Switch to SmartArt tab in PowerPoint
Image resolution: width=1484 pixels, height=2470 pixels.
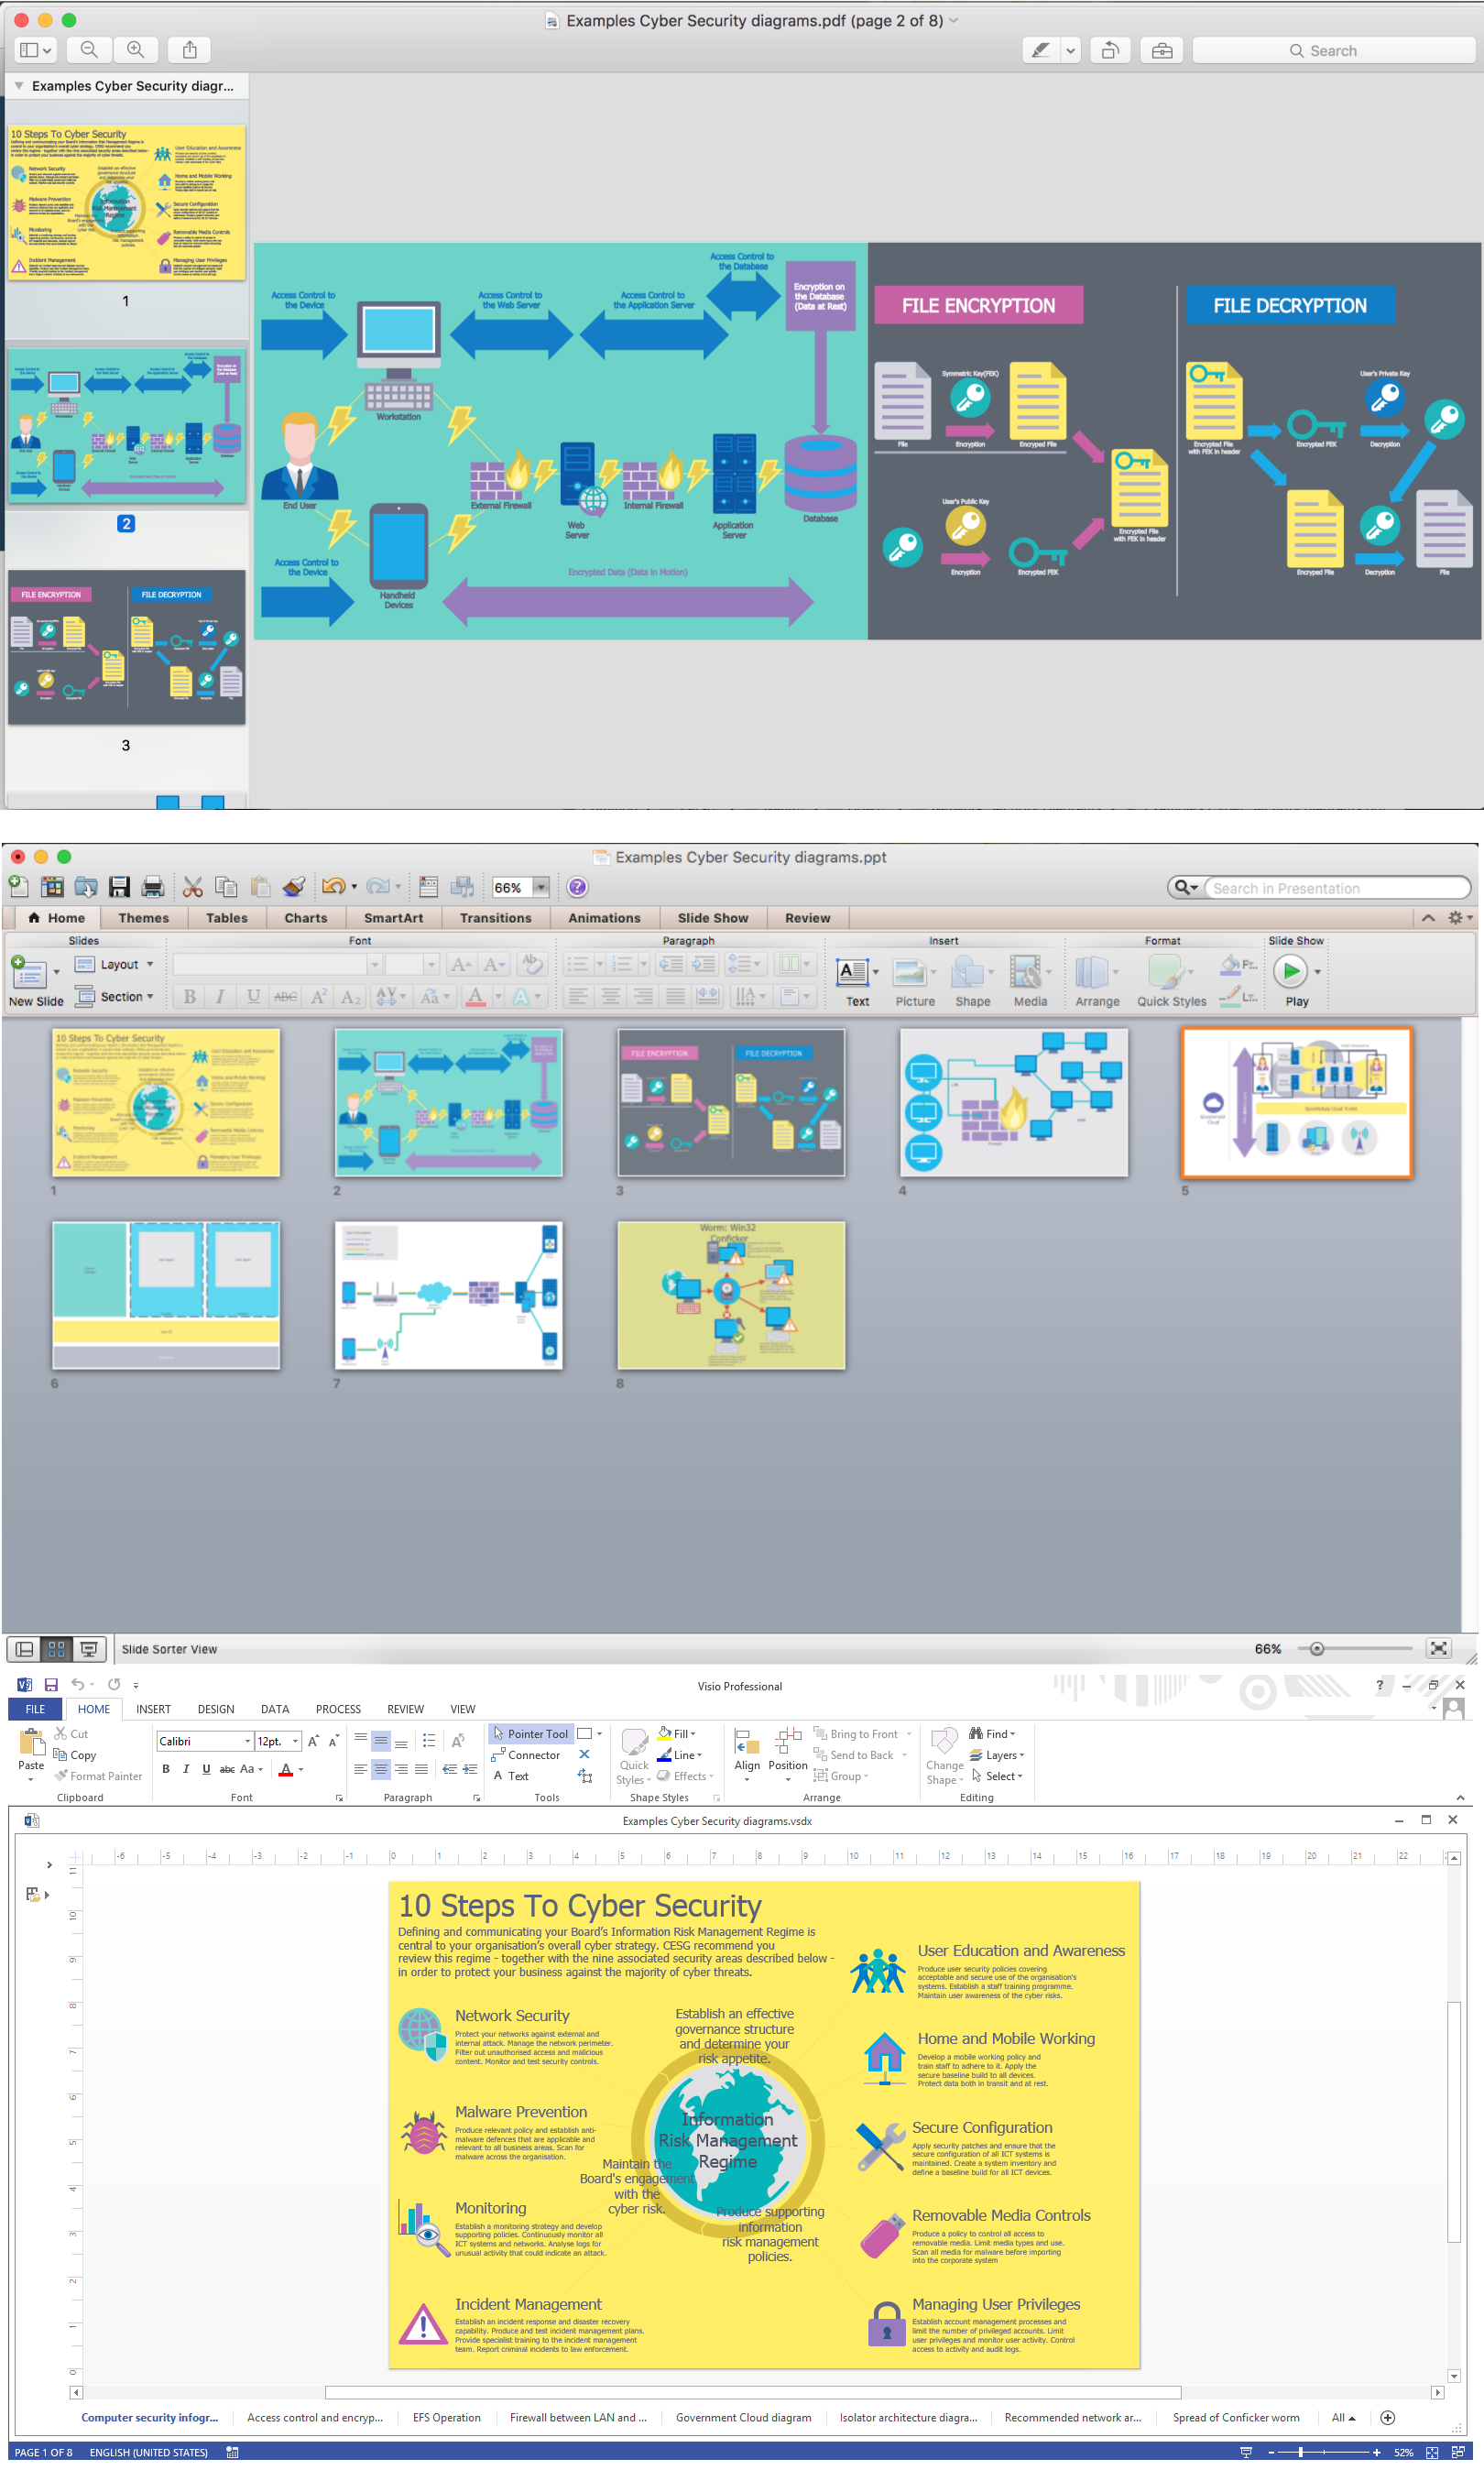(x=393, y=918)
